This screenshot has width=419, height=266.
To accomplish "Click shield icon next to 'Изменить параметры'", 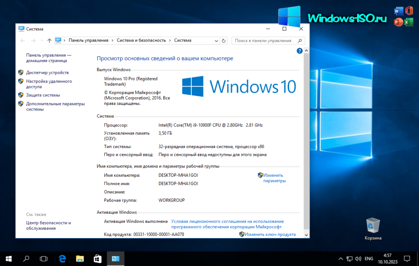I will tap(260, 175).
